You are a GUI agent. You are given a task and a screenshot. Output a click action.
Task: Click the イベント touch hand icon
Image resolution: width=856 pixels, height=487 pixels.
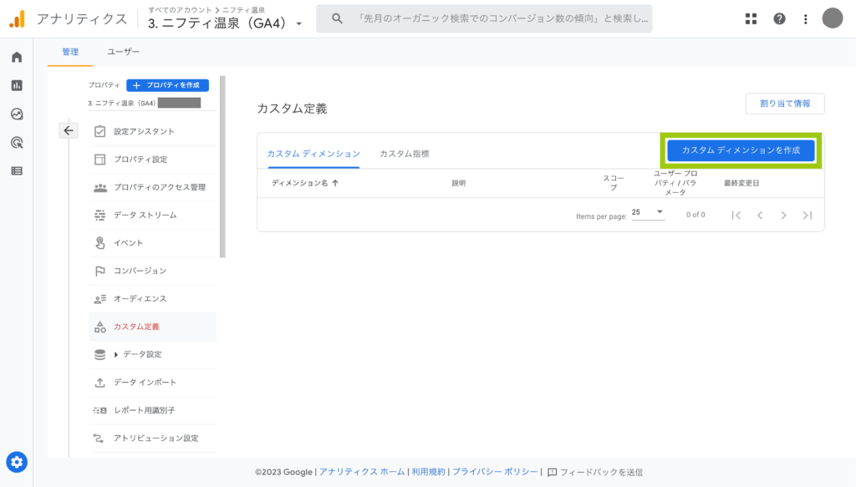coord(100,243)
